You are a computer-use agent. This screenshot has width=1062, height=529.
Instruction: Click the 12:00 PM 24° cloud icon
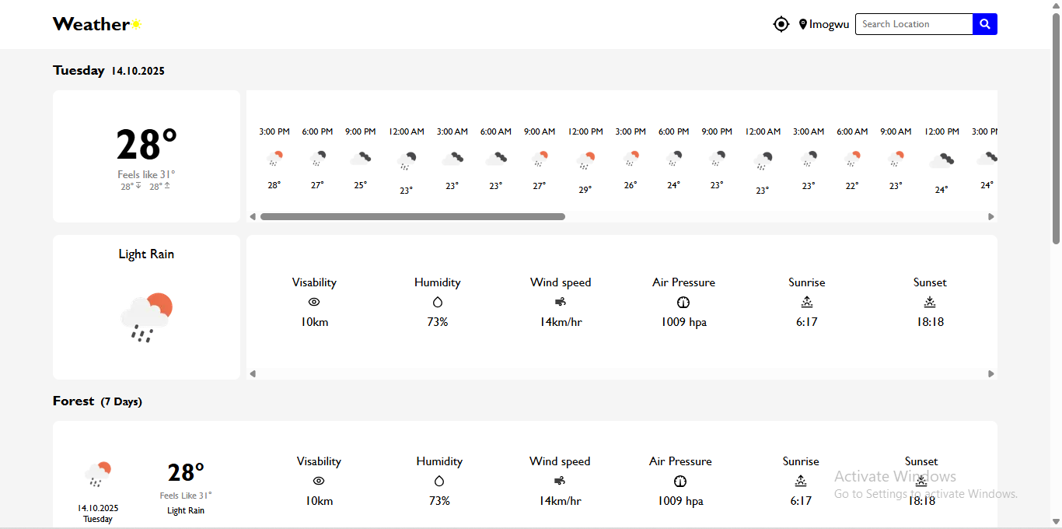(941, 161)
